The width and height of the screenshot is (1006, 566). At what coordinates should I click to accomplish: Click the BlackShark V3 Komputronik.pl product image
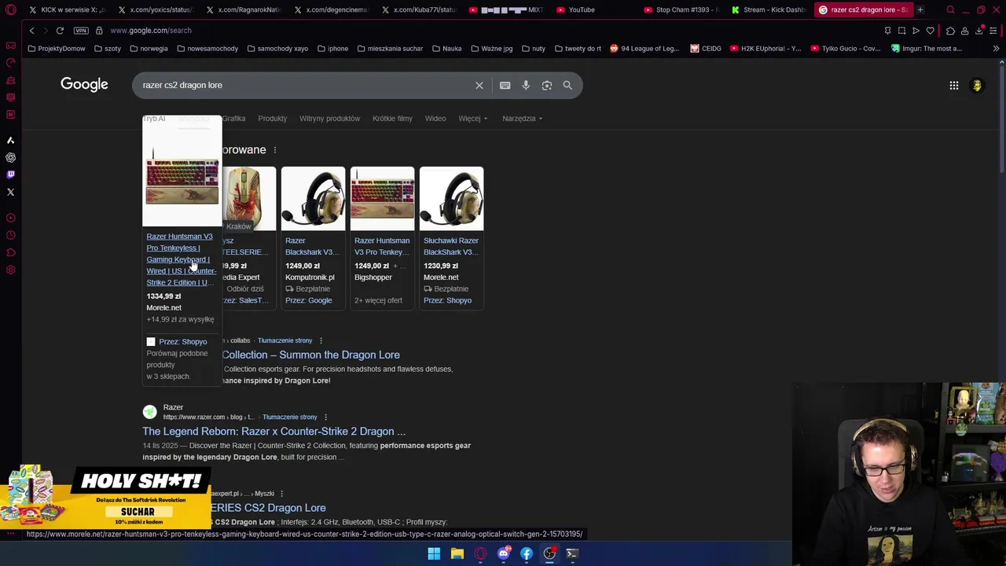tap(313, 199)
